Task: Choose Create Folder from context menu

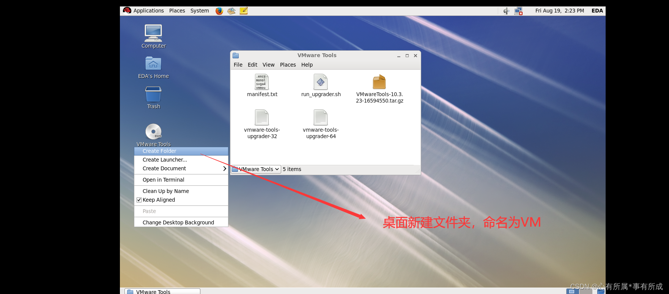Action: (x=181, y=151)
